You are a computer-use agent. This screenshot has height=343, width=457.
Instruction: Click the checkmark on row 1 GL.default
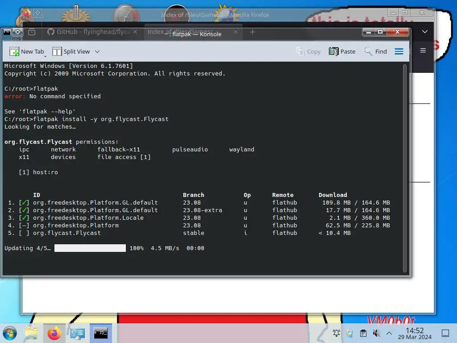tap(24, 202)
